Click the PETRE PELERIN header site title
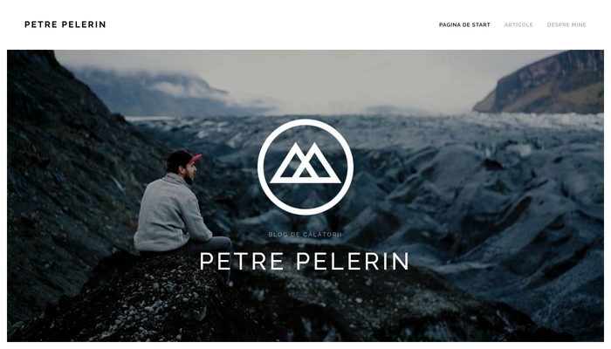The height and width of the screenshot is (349, 611). tap(65, 24)
